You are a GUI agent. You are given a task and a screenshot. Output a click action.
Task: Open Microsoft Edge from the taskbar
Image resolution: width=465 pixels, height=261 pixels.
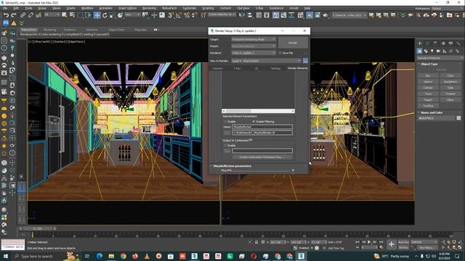click(100, 256)
